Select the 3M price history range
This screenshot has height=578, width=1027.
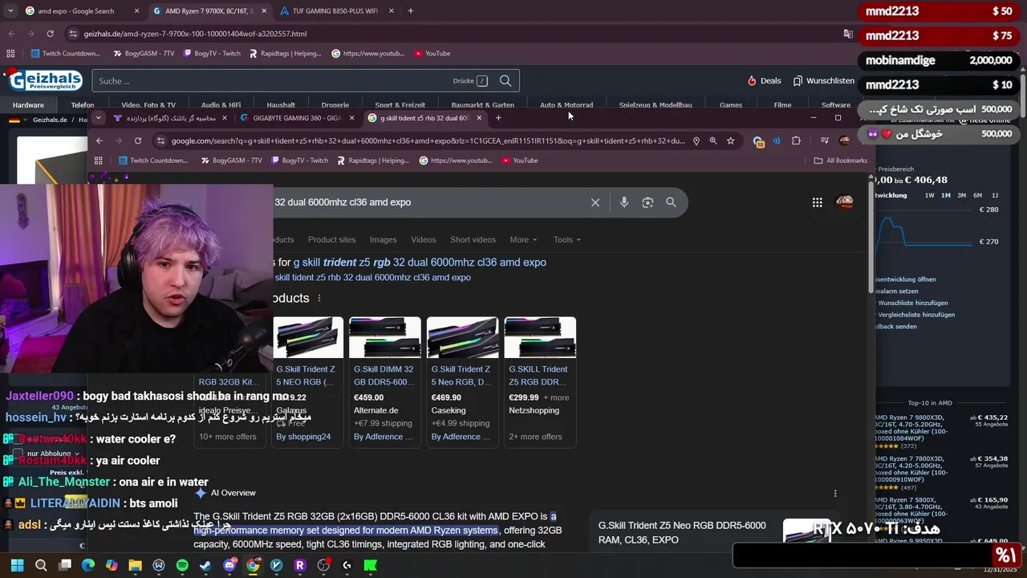961,195
